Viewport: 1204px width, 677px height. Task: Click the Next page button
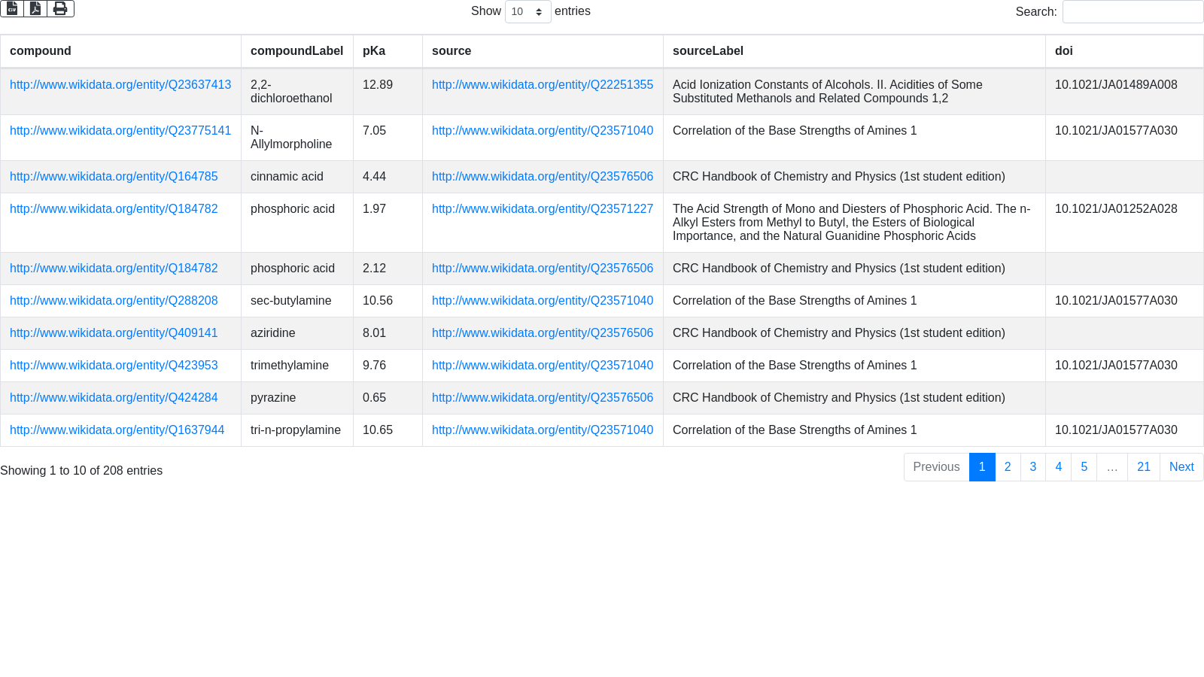point(1181,466)
